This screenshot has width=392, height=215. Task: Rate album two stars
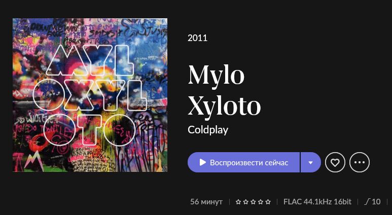246,202
